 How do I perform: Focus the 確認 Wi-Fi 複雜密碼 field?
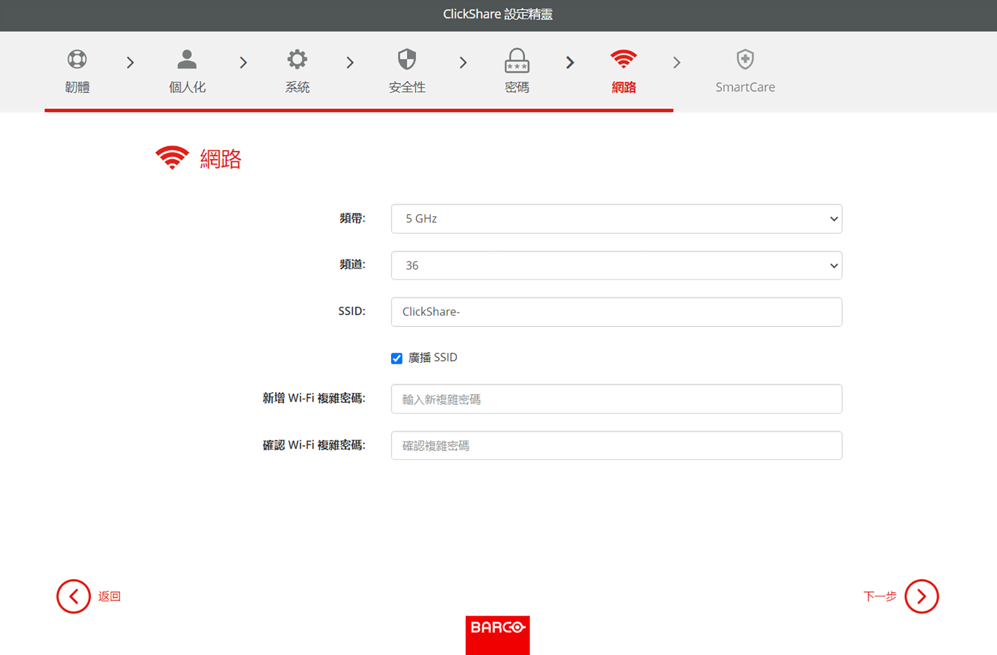616,445
